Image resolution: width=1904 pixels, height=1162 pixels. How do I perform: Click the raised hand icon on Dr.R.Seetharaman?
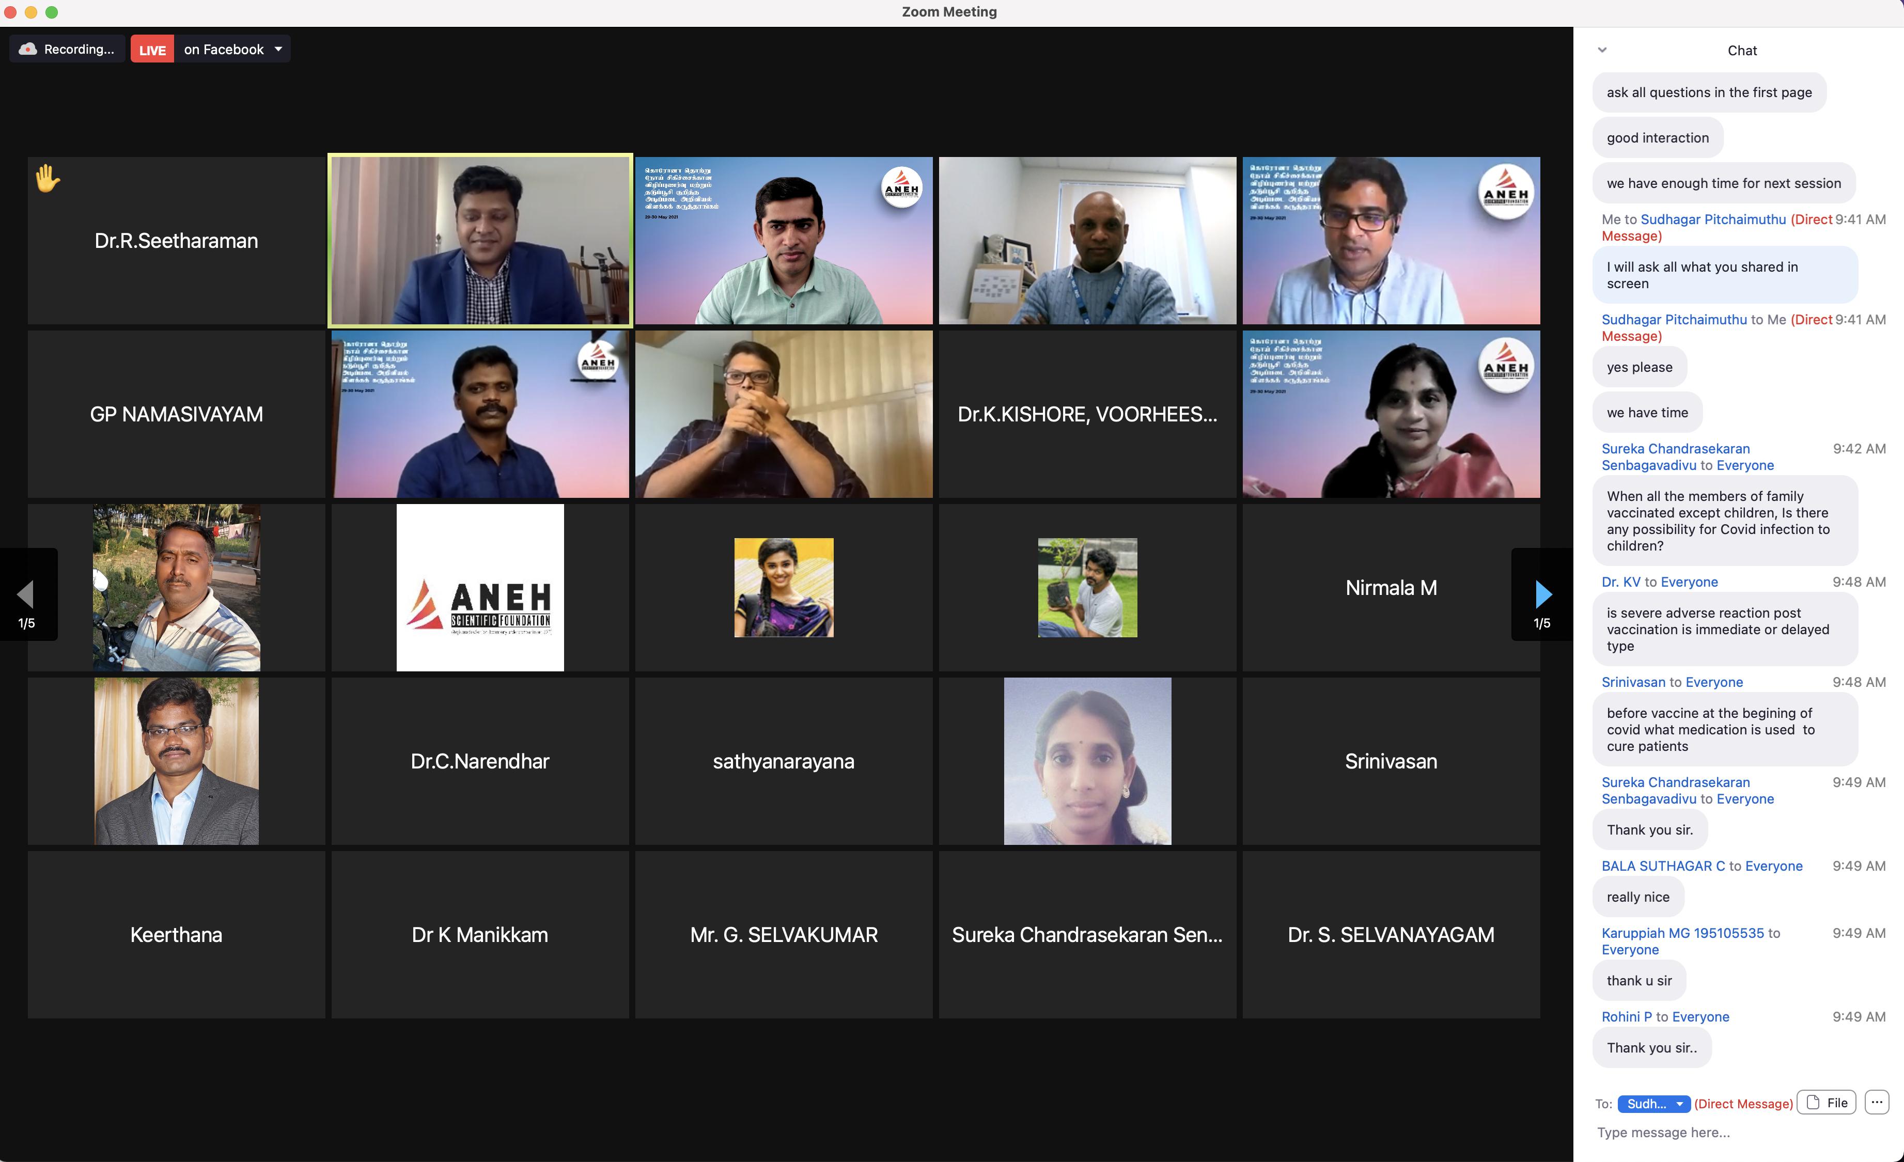pos(47,179)
